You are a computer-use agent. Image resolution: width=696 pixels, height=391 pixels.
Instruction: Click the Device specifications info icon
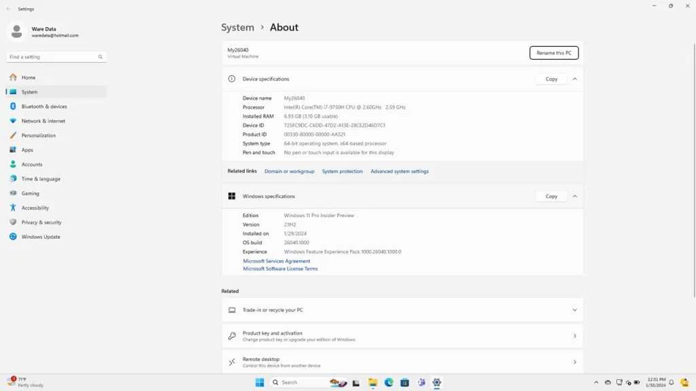tap(231, 79)
